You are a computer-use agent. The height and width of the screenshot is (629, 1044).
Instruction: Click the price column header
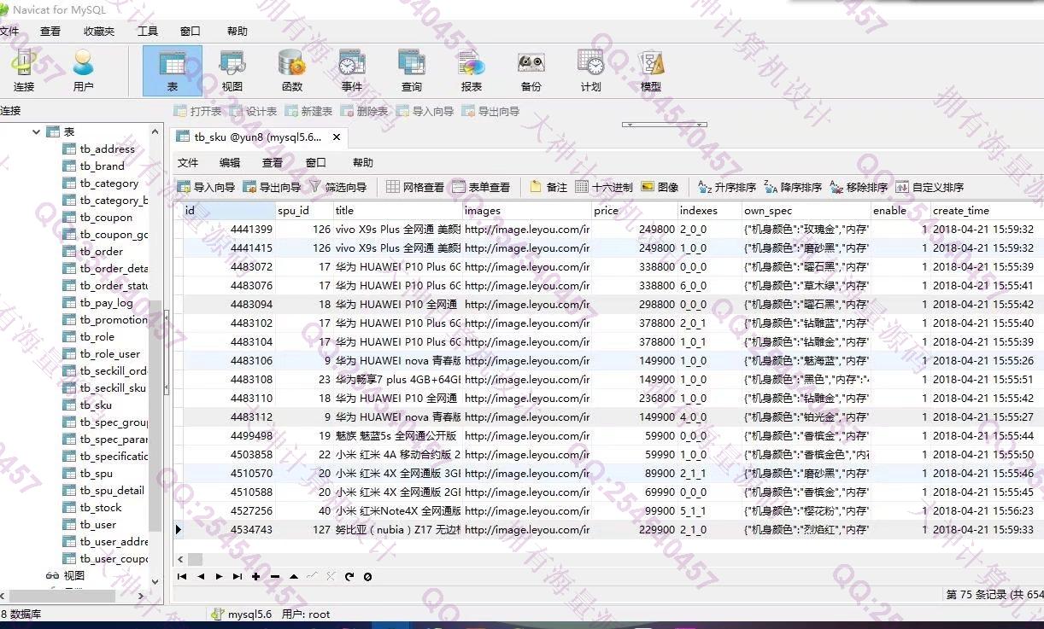tap(633, 210)
